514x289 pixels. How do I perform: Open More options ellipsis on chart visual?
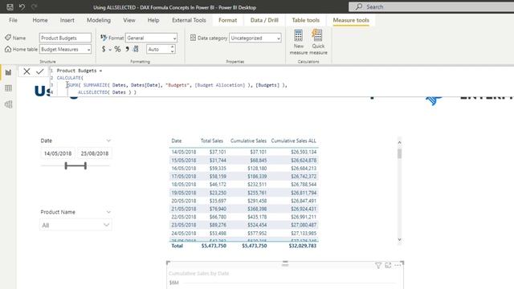click(398, 266)
